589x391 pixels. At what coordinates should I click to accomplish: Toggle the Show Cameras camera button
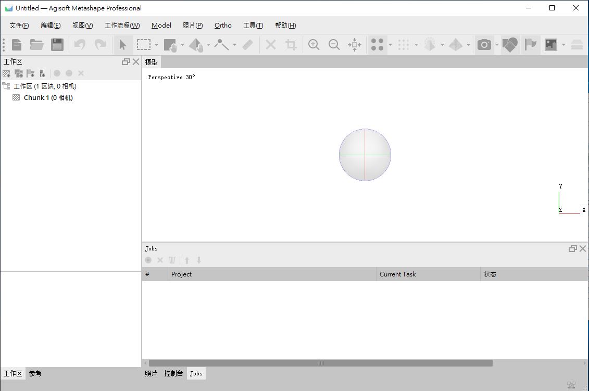484,45
